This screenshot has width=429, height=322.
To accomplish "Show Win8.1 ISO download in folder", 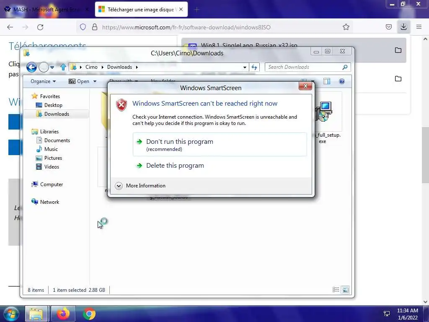I will point(398,50).
